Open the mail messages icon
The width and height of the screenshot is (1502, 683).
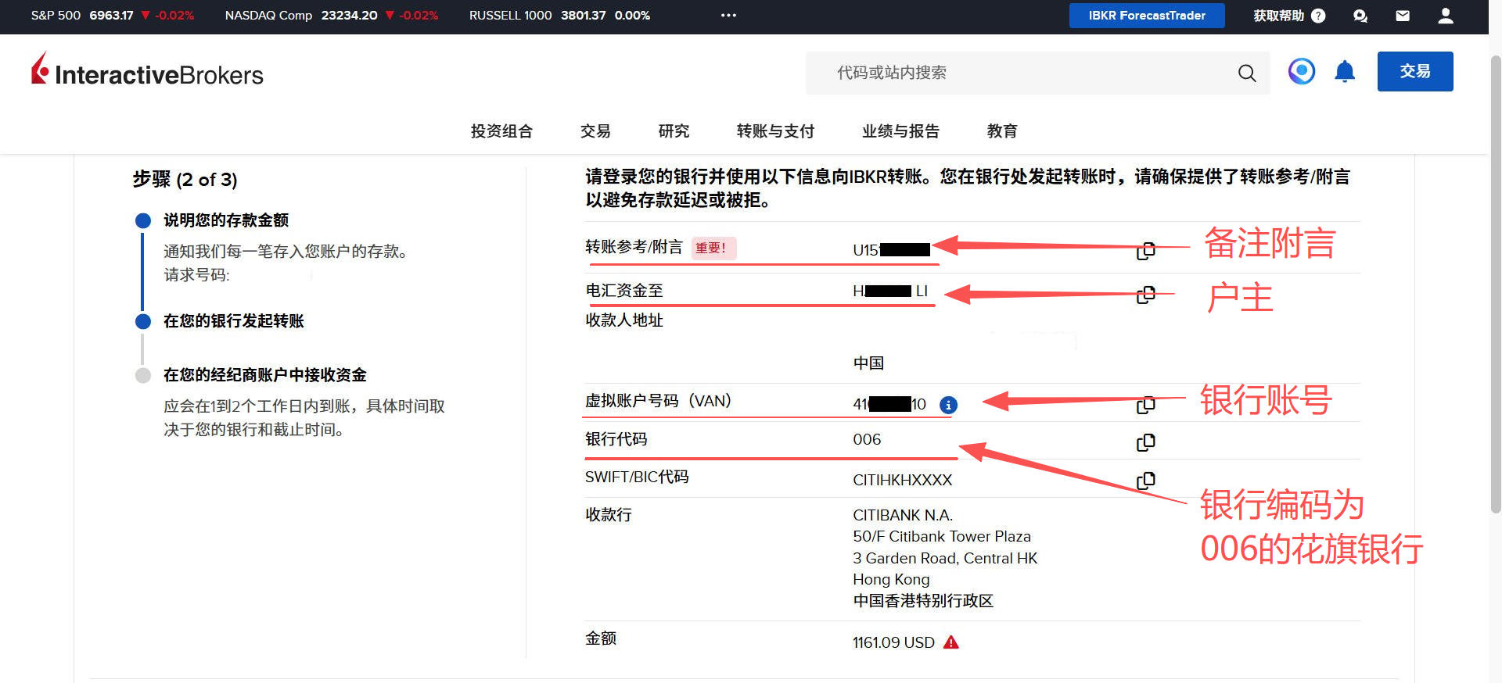1403,16
